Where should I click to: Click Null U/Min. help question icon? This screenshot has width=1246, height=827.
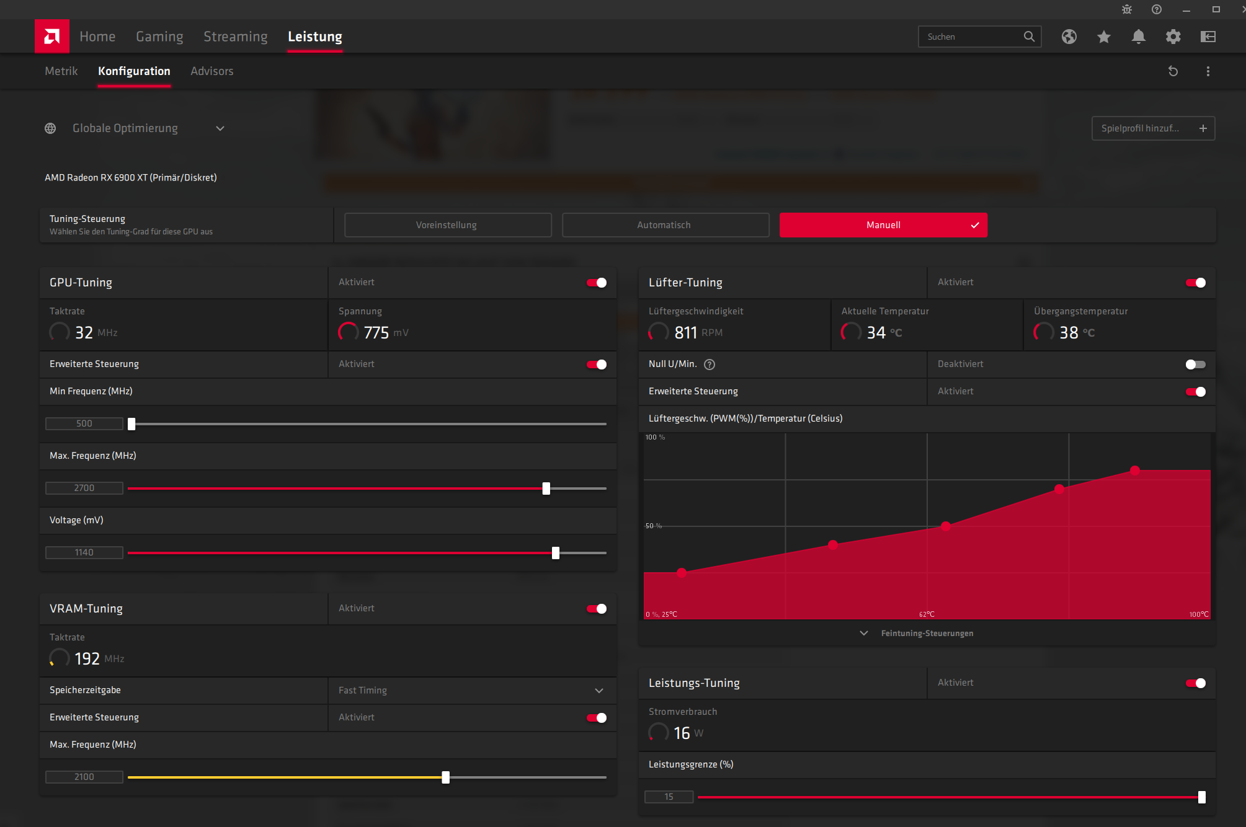(710, 365)
